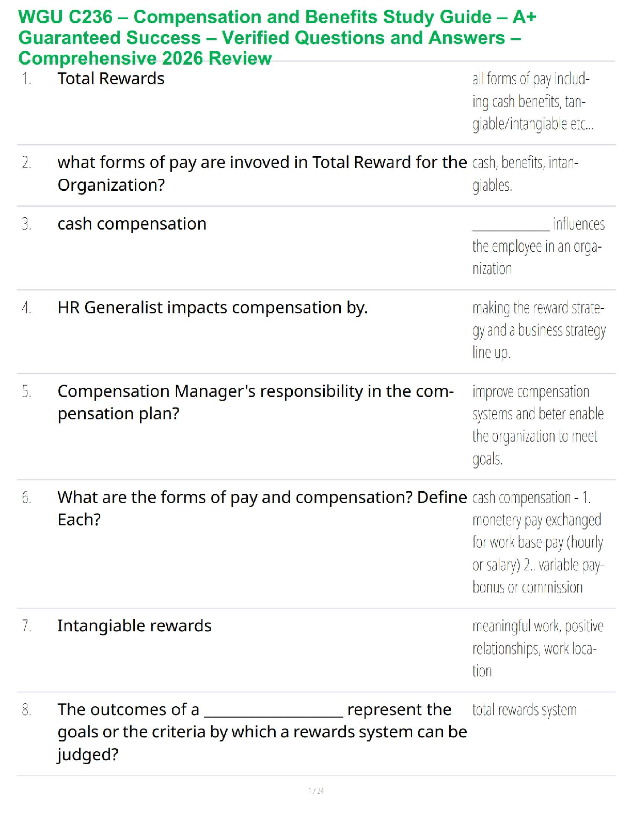Viewport: 632px width, 819px height.
Task: Click "What are the forms of pay" question
Action: [x=262, y=508]
